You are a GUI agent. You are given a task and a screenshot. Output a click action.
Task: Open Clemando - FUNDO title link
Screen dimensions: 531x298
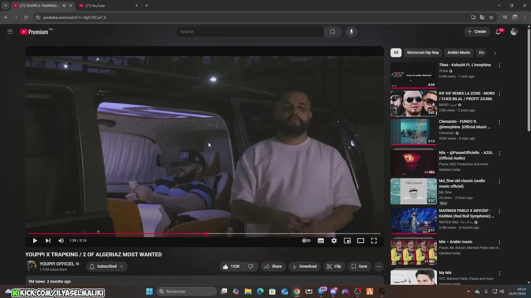point(465,124)
